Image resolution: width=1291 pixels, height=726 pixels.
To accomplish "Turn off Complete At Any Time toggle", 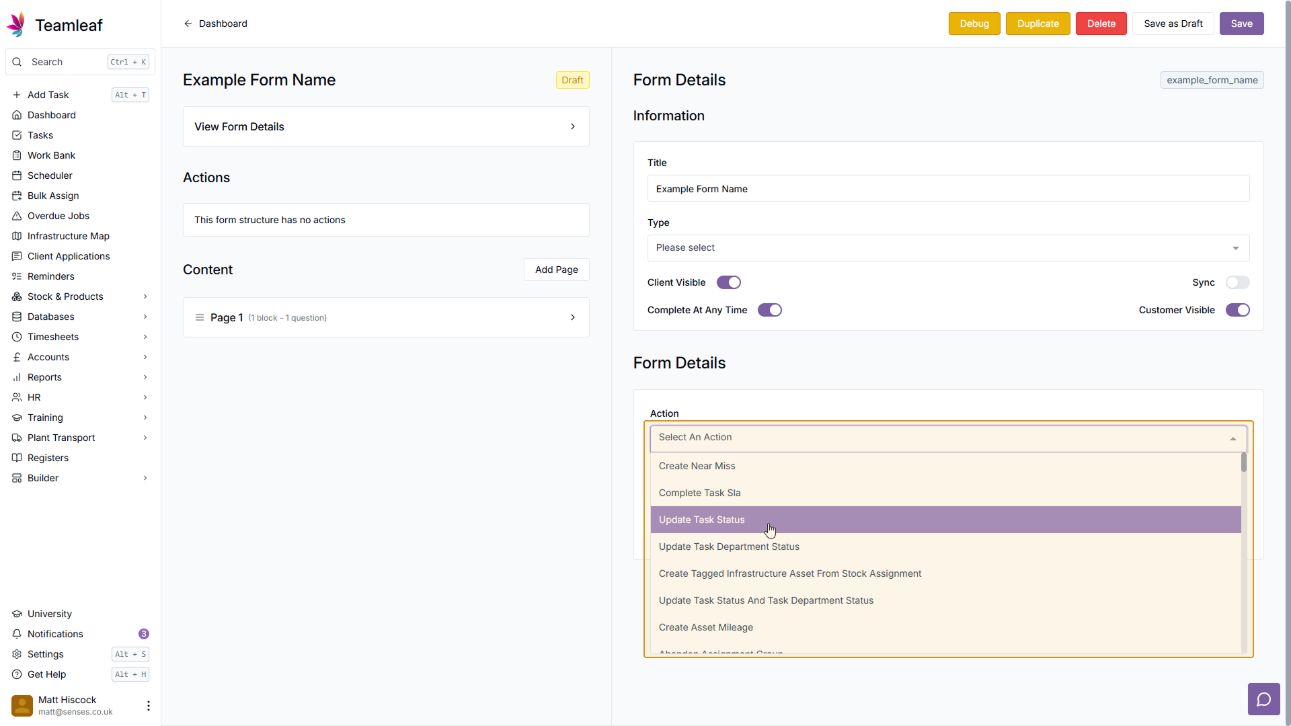I will coord(769,310).
